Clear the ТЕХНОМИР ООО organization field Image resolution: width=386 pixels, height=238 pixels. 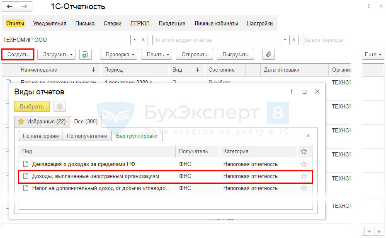pyautogui.click(x=143, y=40)
